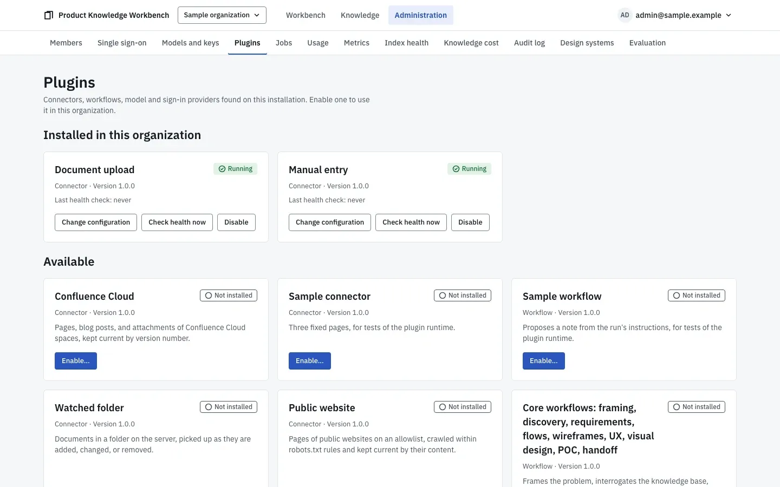Click Not installed badge on Sample connector
The height and width of the screenshot is (487, 780).
pyautogui.click(x=463, y=295)
